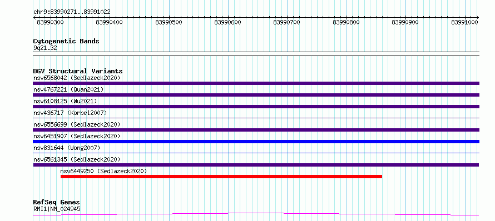Click ruler position 83990700
Image resolution: width=495 pixels, height=221 pixels.
[286, 22]
